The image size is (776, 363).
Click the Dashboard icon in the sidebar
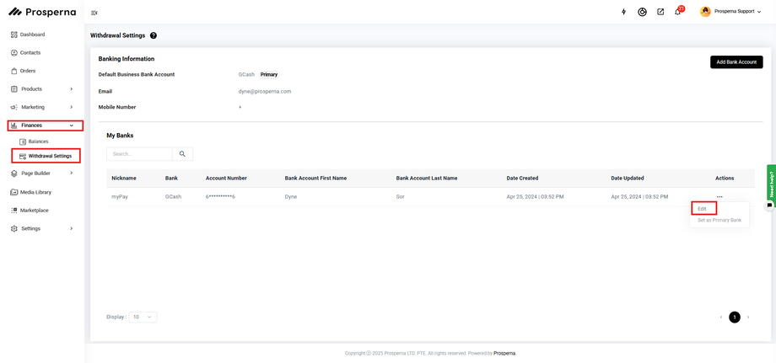(x=13, y=35)
